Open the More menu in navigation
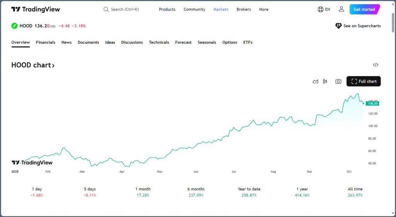 [264, 9]
